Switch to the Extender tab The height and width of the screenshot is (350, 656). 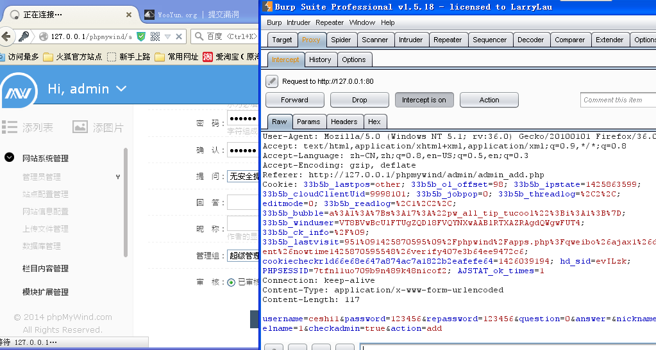[610, 40]
